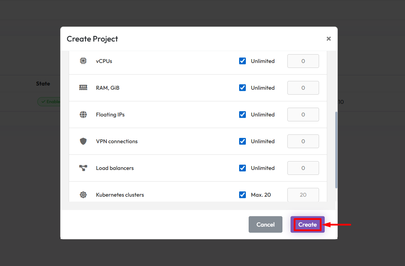Toggle Load balancers Unlimited checkbox

(242, 168)
